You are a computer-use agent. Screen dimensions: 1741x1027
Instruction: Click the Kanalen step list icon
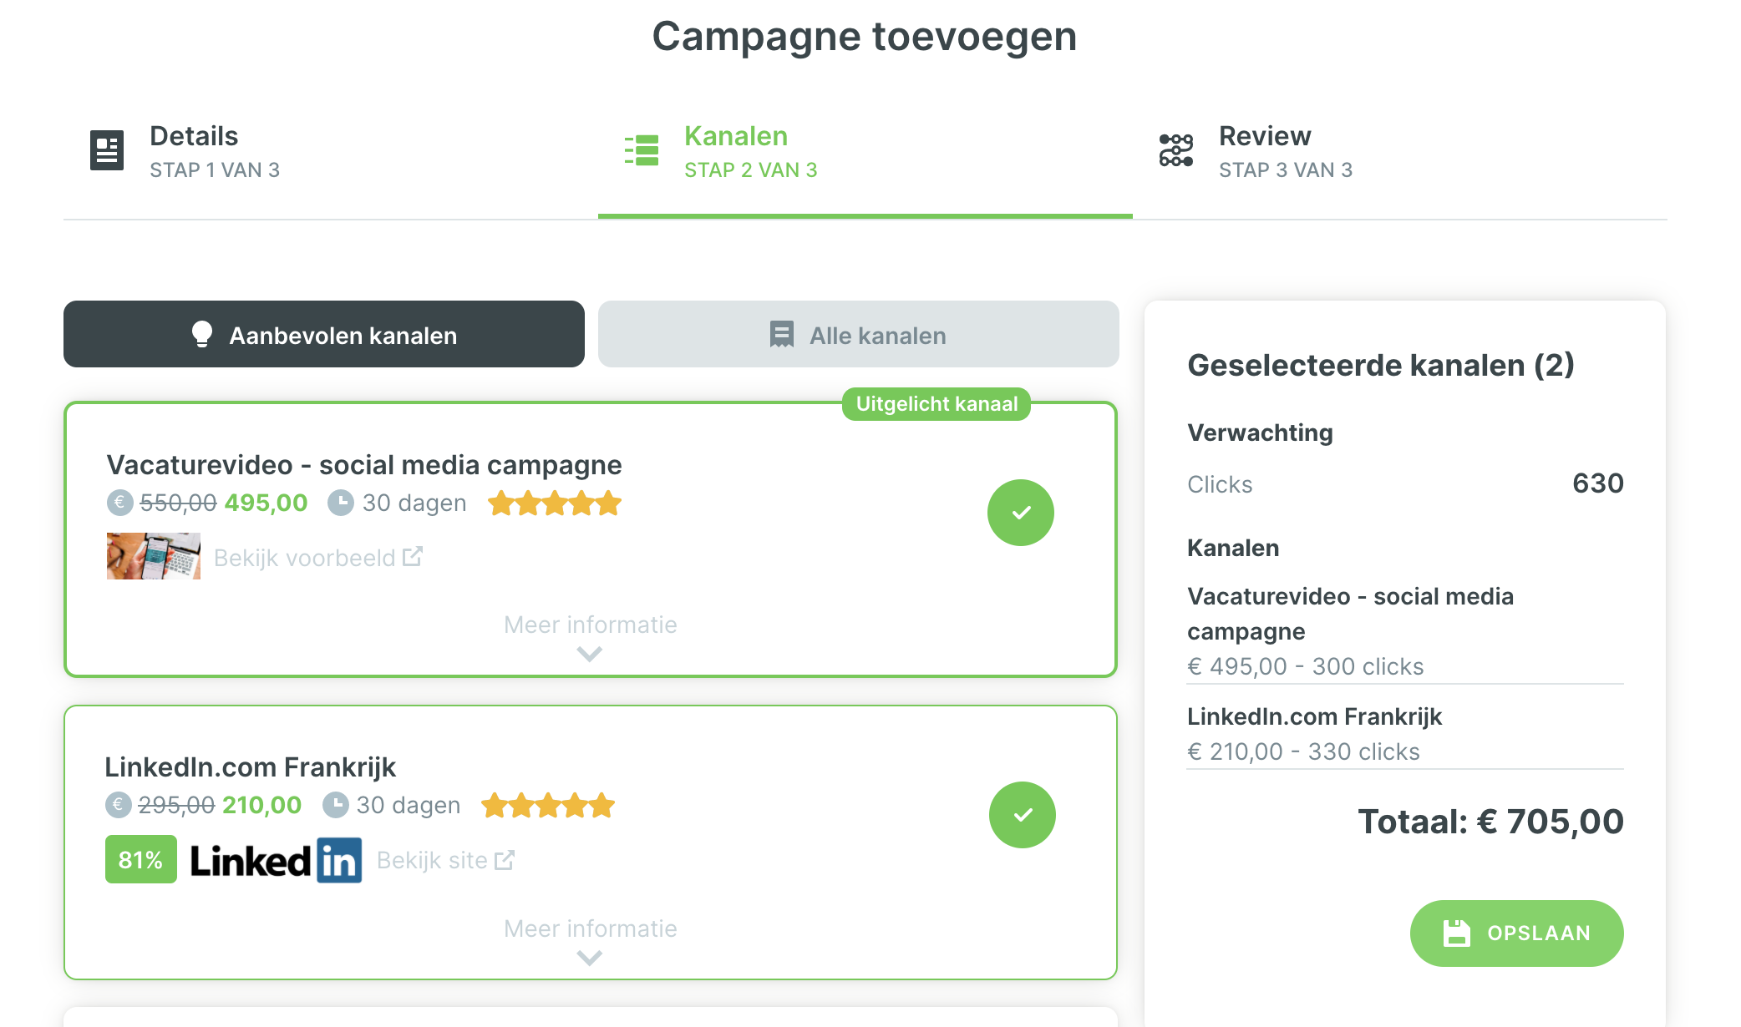[642, 151]
